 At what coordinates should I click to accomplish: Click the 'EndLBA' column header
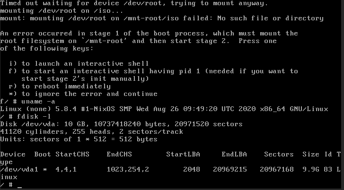click(234, 154)
